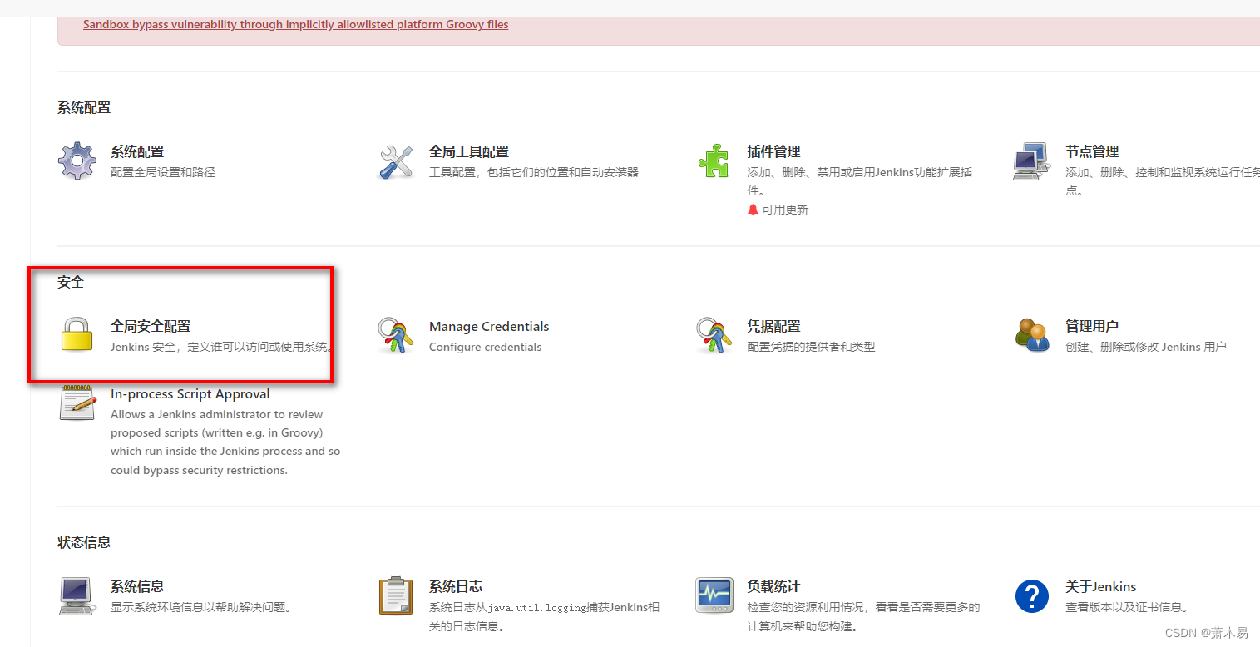Open 系统信息 system information
Viewport: 1260px width, 647px height.
click(x=137, y=586)
